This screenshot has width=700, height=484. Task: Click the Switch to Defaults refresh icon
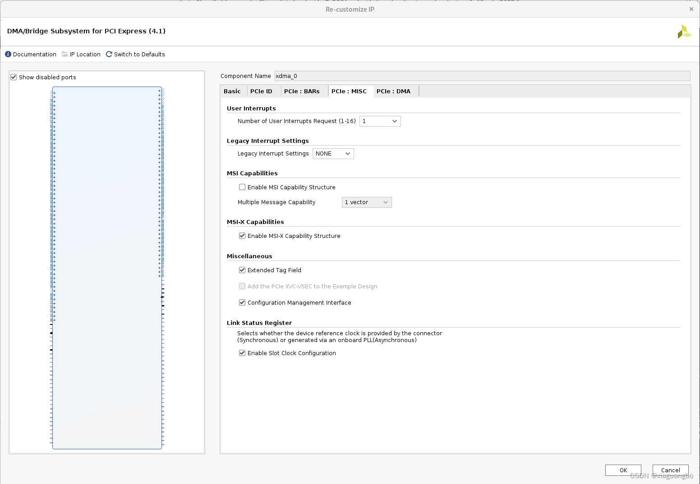(109, 54)
